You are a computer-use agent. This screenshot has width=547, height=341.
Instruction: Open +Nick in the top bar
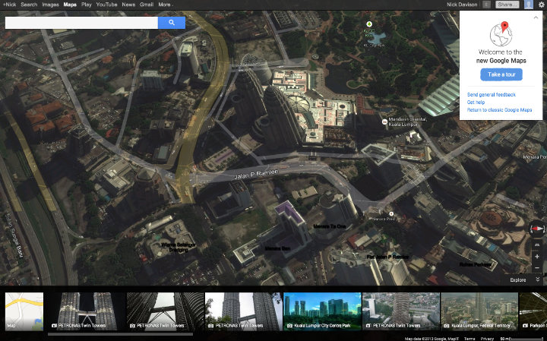(9, 5)
